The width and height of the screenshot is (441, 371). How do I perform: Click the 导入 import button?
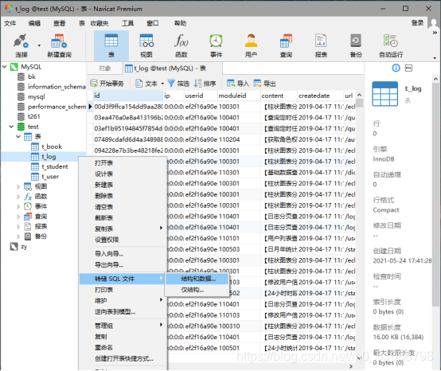click(238, 84)
